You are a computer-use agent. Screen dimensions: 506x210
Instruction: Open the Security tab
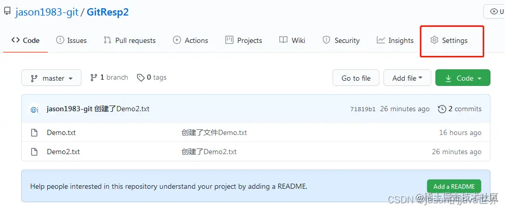click(341, 40)
